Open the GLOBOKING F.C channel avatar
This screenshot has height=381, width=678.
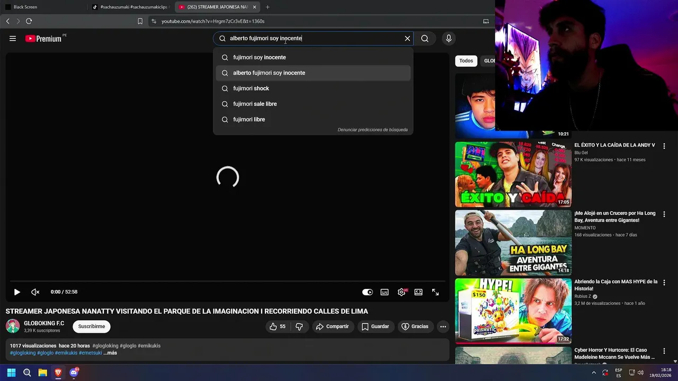click(13, 326)
